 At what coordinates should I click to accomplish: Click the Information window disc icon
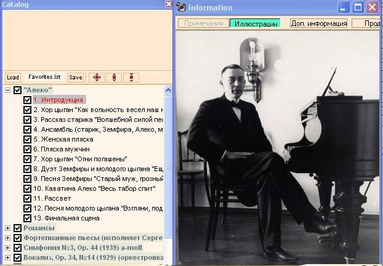point(181,7)
